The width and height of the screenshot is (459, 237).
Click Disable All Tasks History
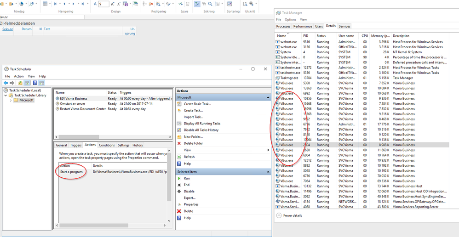coord(201,130)
